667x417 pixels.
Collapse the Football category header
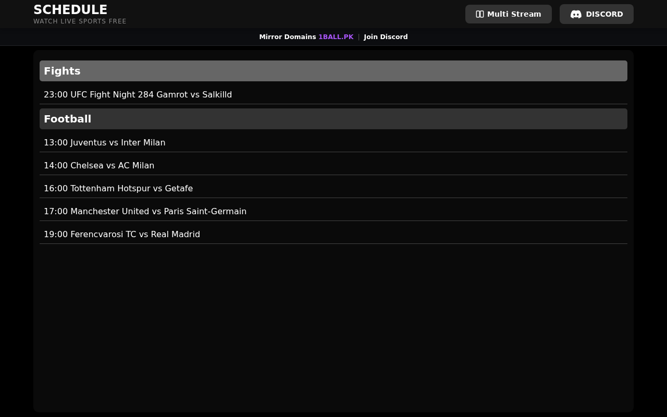point(333,119)
